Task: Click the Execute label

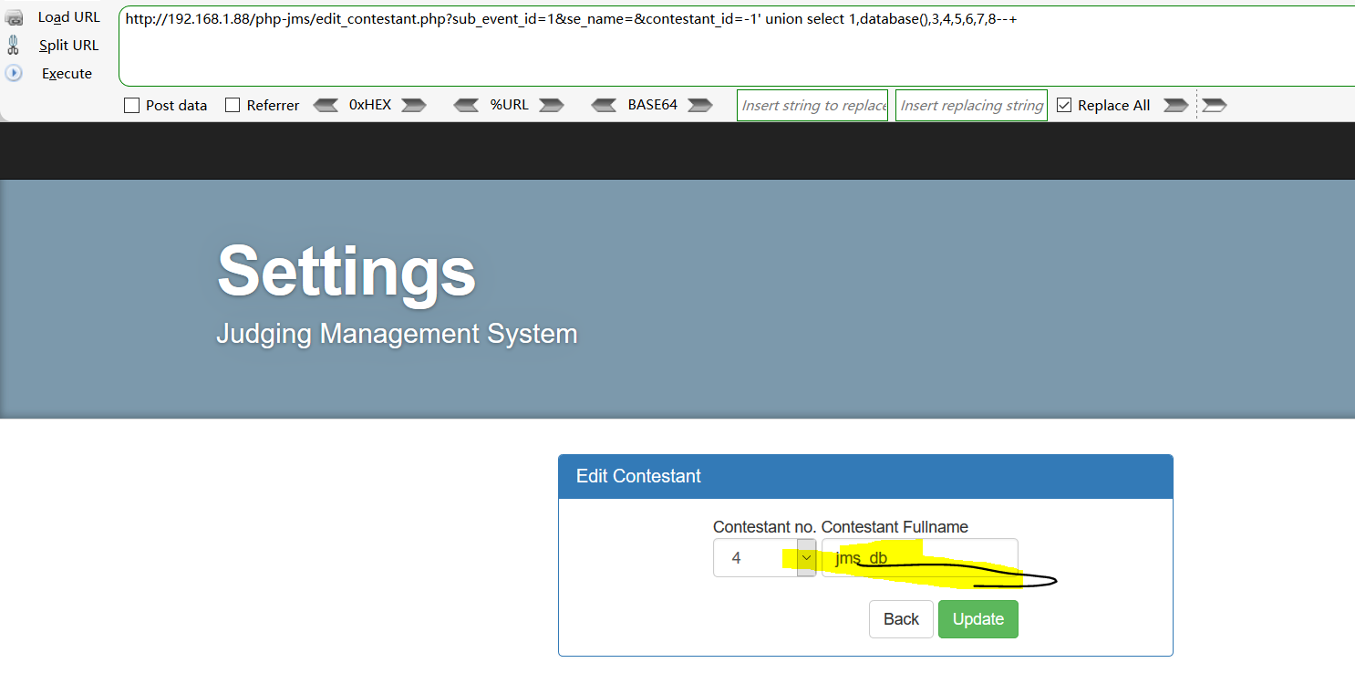Action: [67, 74]
